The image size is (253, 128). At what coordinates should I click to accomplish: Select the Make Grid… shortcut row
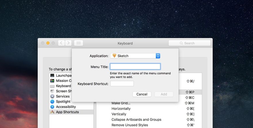coord(149,103)
